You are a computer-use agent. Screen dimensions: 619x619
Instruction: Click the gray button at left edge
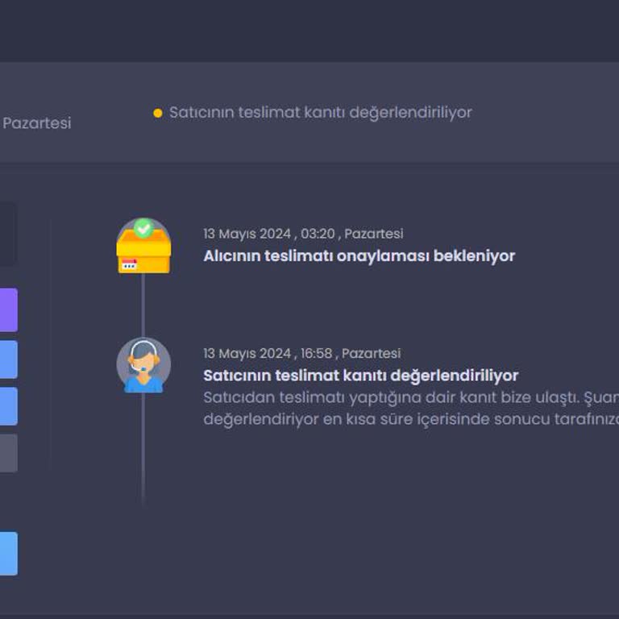9,453
